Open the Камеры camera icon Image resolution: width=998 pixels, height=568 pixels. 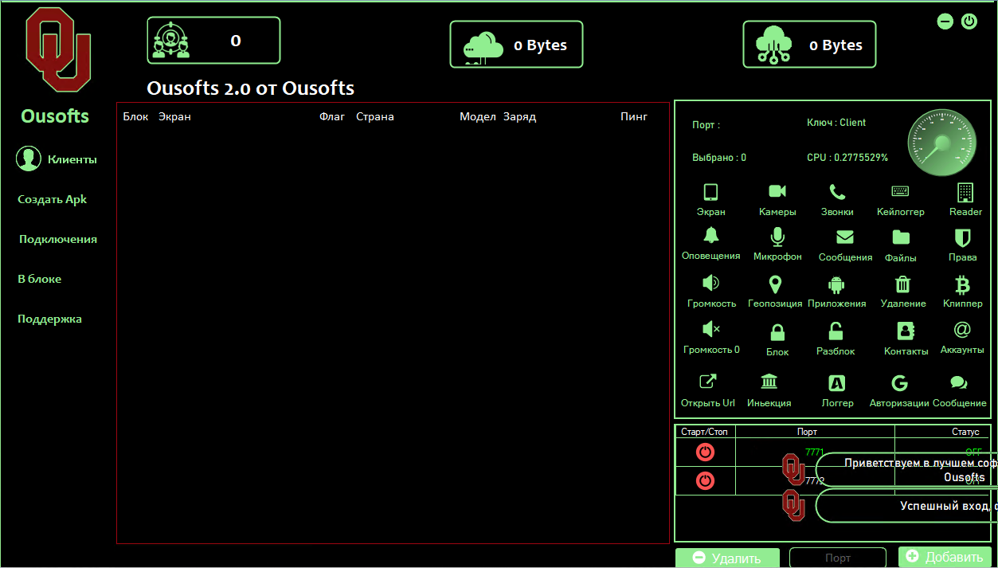[x=777, y=191]
